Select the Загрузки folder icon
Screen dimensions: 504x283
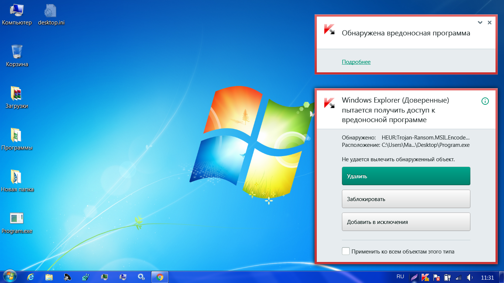(x=17, y=98)
